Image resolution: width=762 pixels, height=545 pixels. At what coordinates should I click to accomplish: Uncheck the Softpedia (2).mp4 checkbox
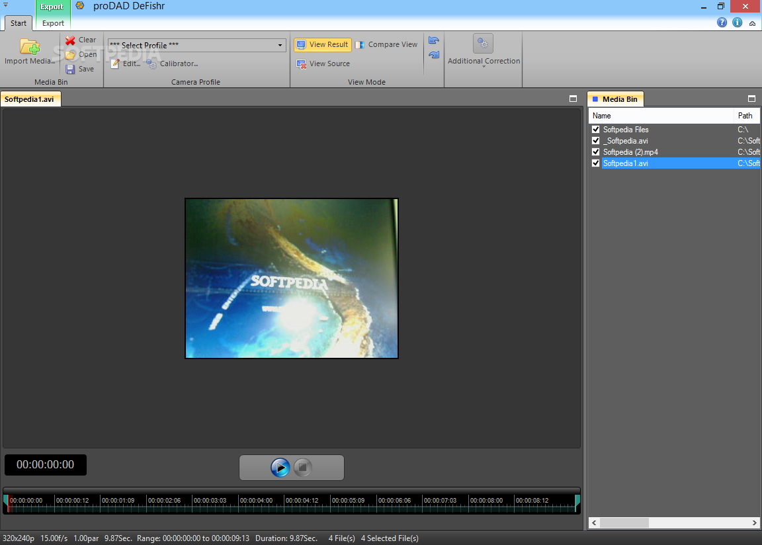pos(595,151)
